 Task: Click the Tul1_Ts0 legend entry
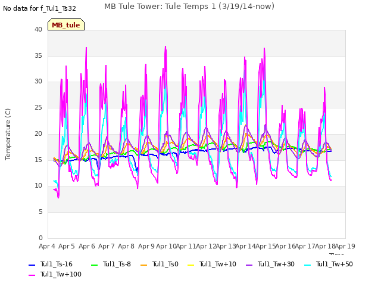(160, 264)
